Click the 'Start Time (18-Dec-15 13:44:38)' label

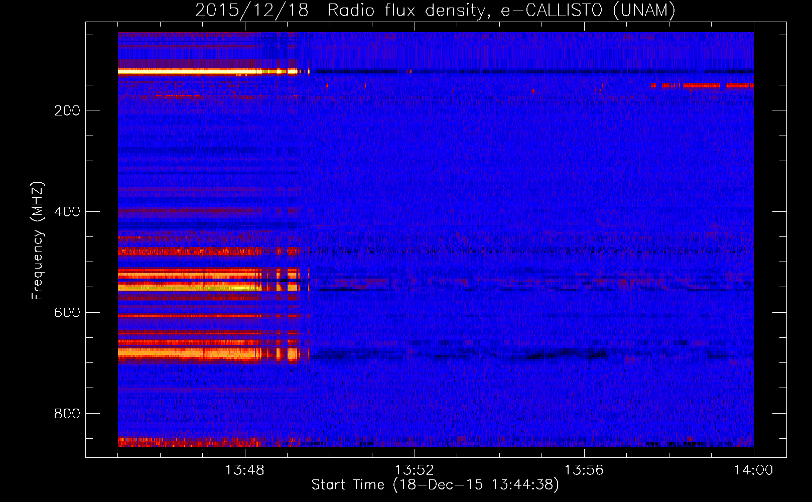tap(435, 485)
